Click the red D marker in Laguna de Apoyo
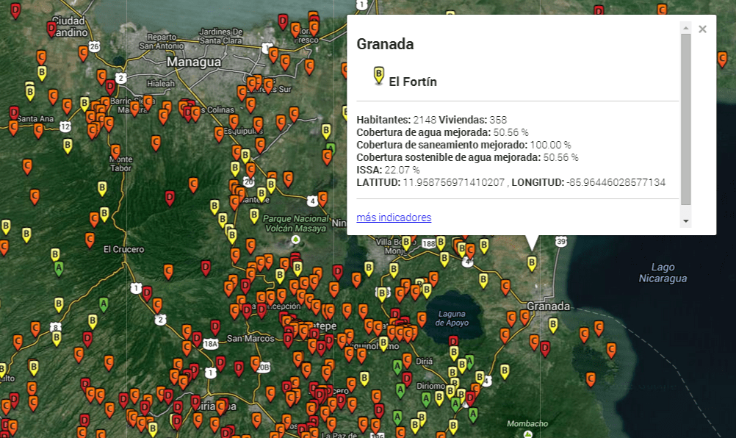This screenshot has width=736, height=438. 453,342
